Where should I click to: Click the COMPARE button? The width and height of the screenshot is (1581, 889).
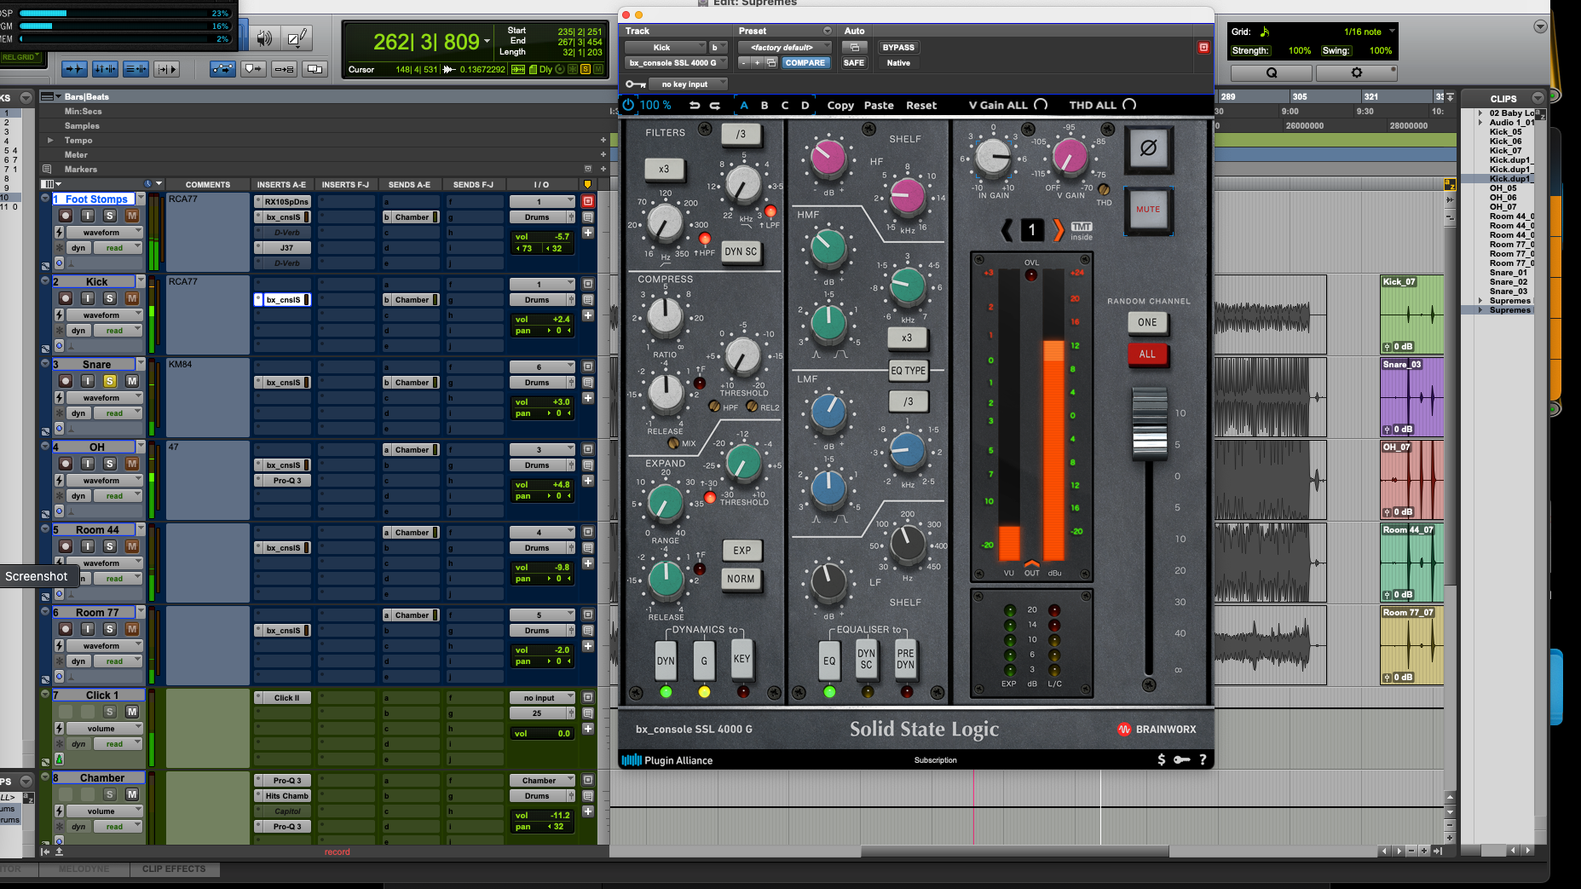[x=805, y=63]
